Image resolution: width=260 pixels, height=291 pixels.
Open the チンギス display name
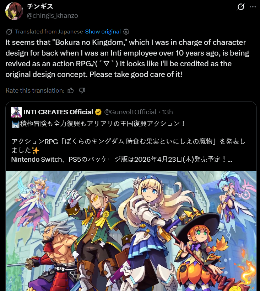click(40, 6)
